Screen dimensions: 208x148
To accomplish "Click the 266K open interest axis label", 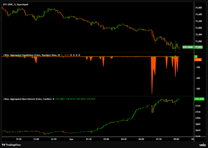I will pyautogui.click(x=198, y=130).
